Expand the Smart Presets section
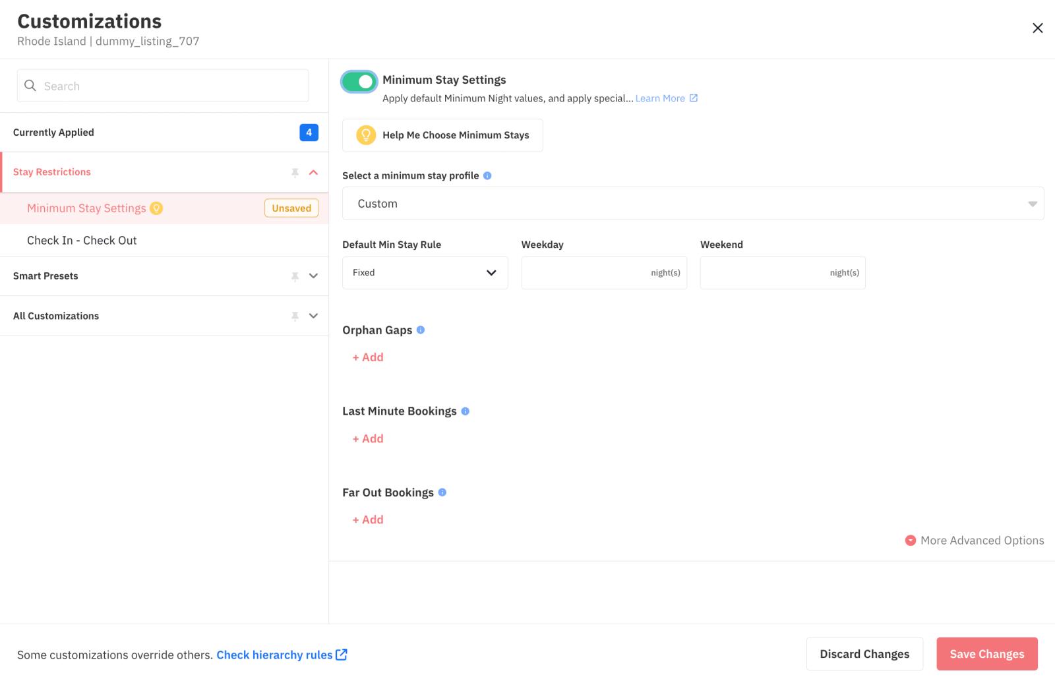1055x681 pixels. [313, 276]
